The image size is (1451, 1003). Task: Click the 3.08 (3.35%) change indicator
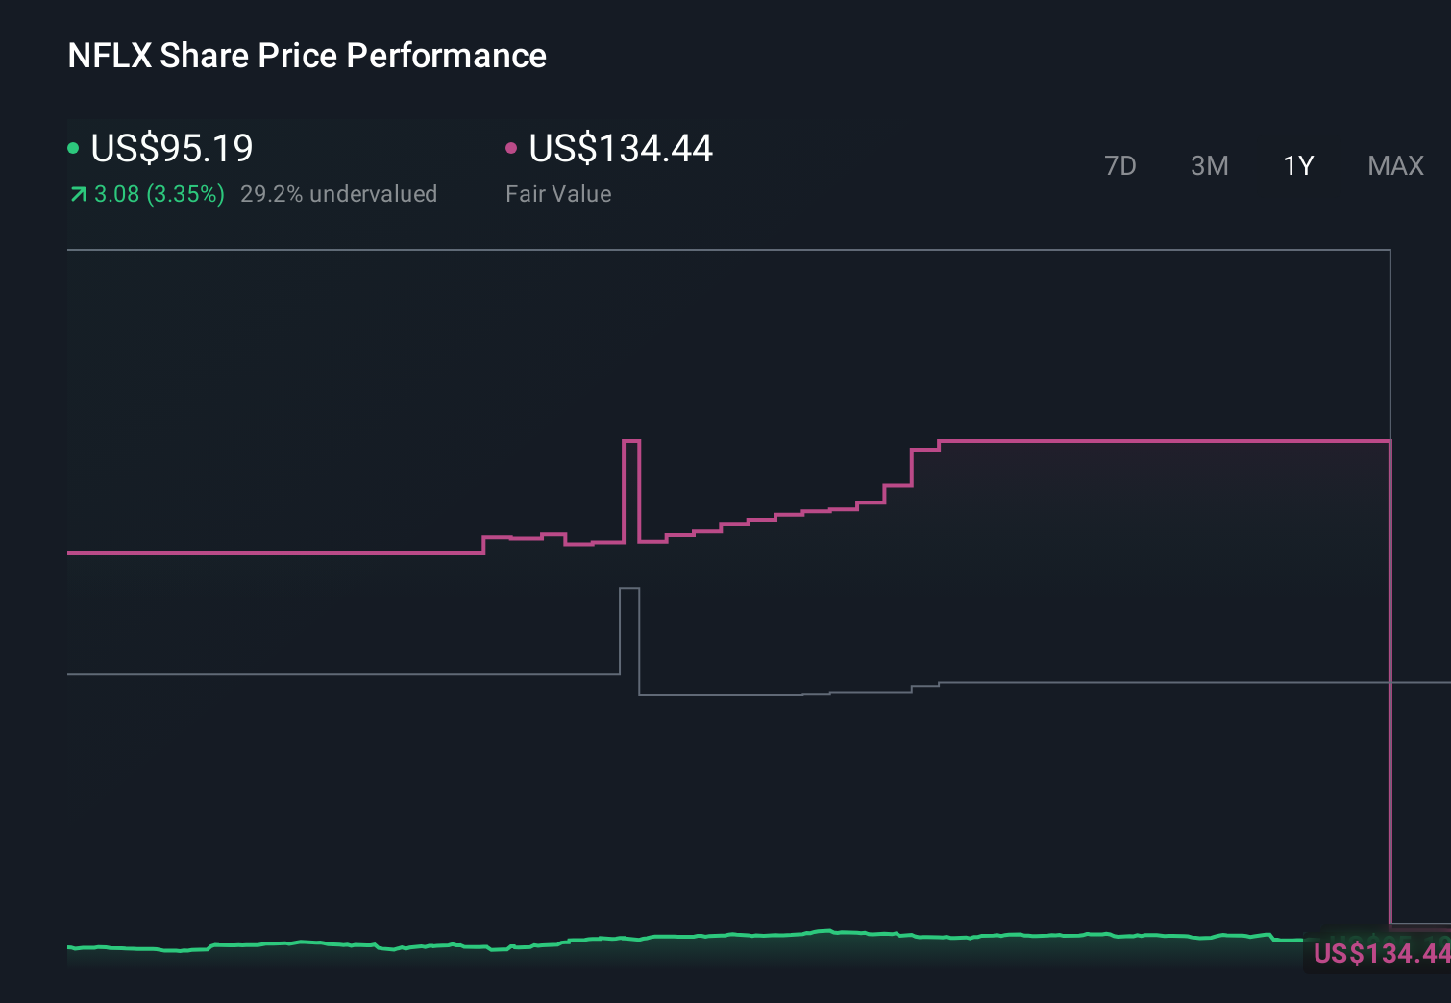159,193
